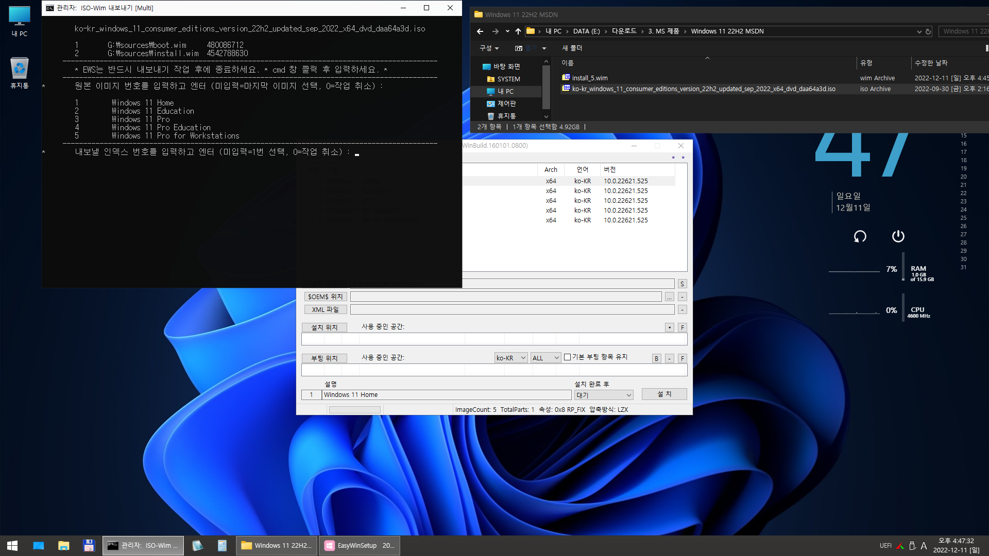Click 새 폴더 in the Explorer toolbar
The height and width of the screenshot is (556, 989).
click(x=572, y=48)
